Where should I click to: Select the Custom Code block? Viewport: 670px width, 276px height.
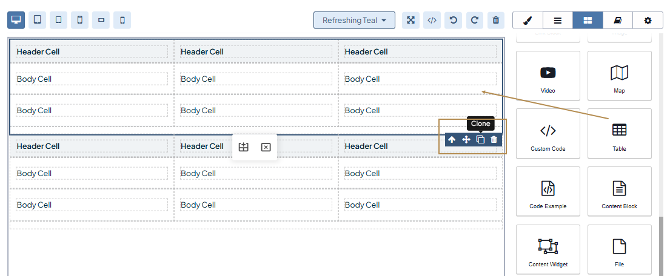(548, 137)
